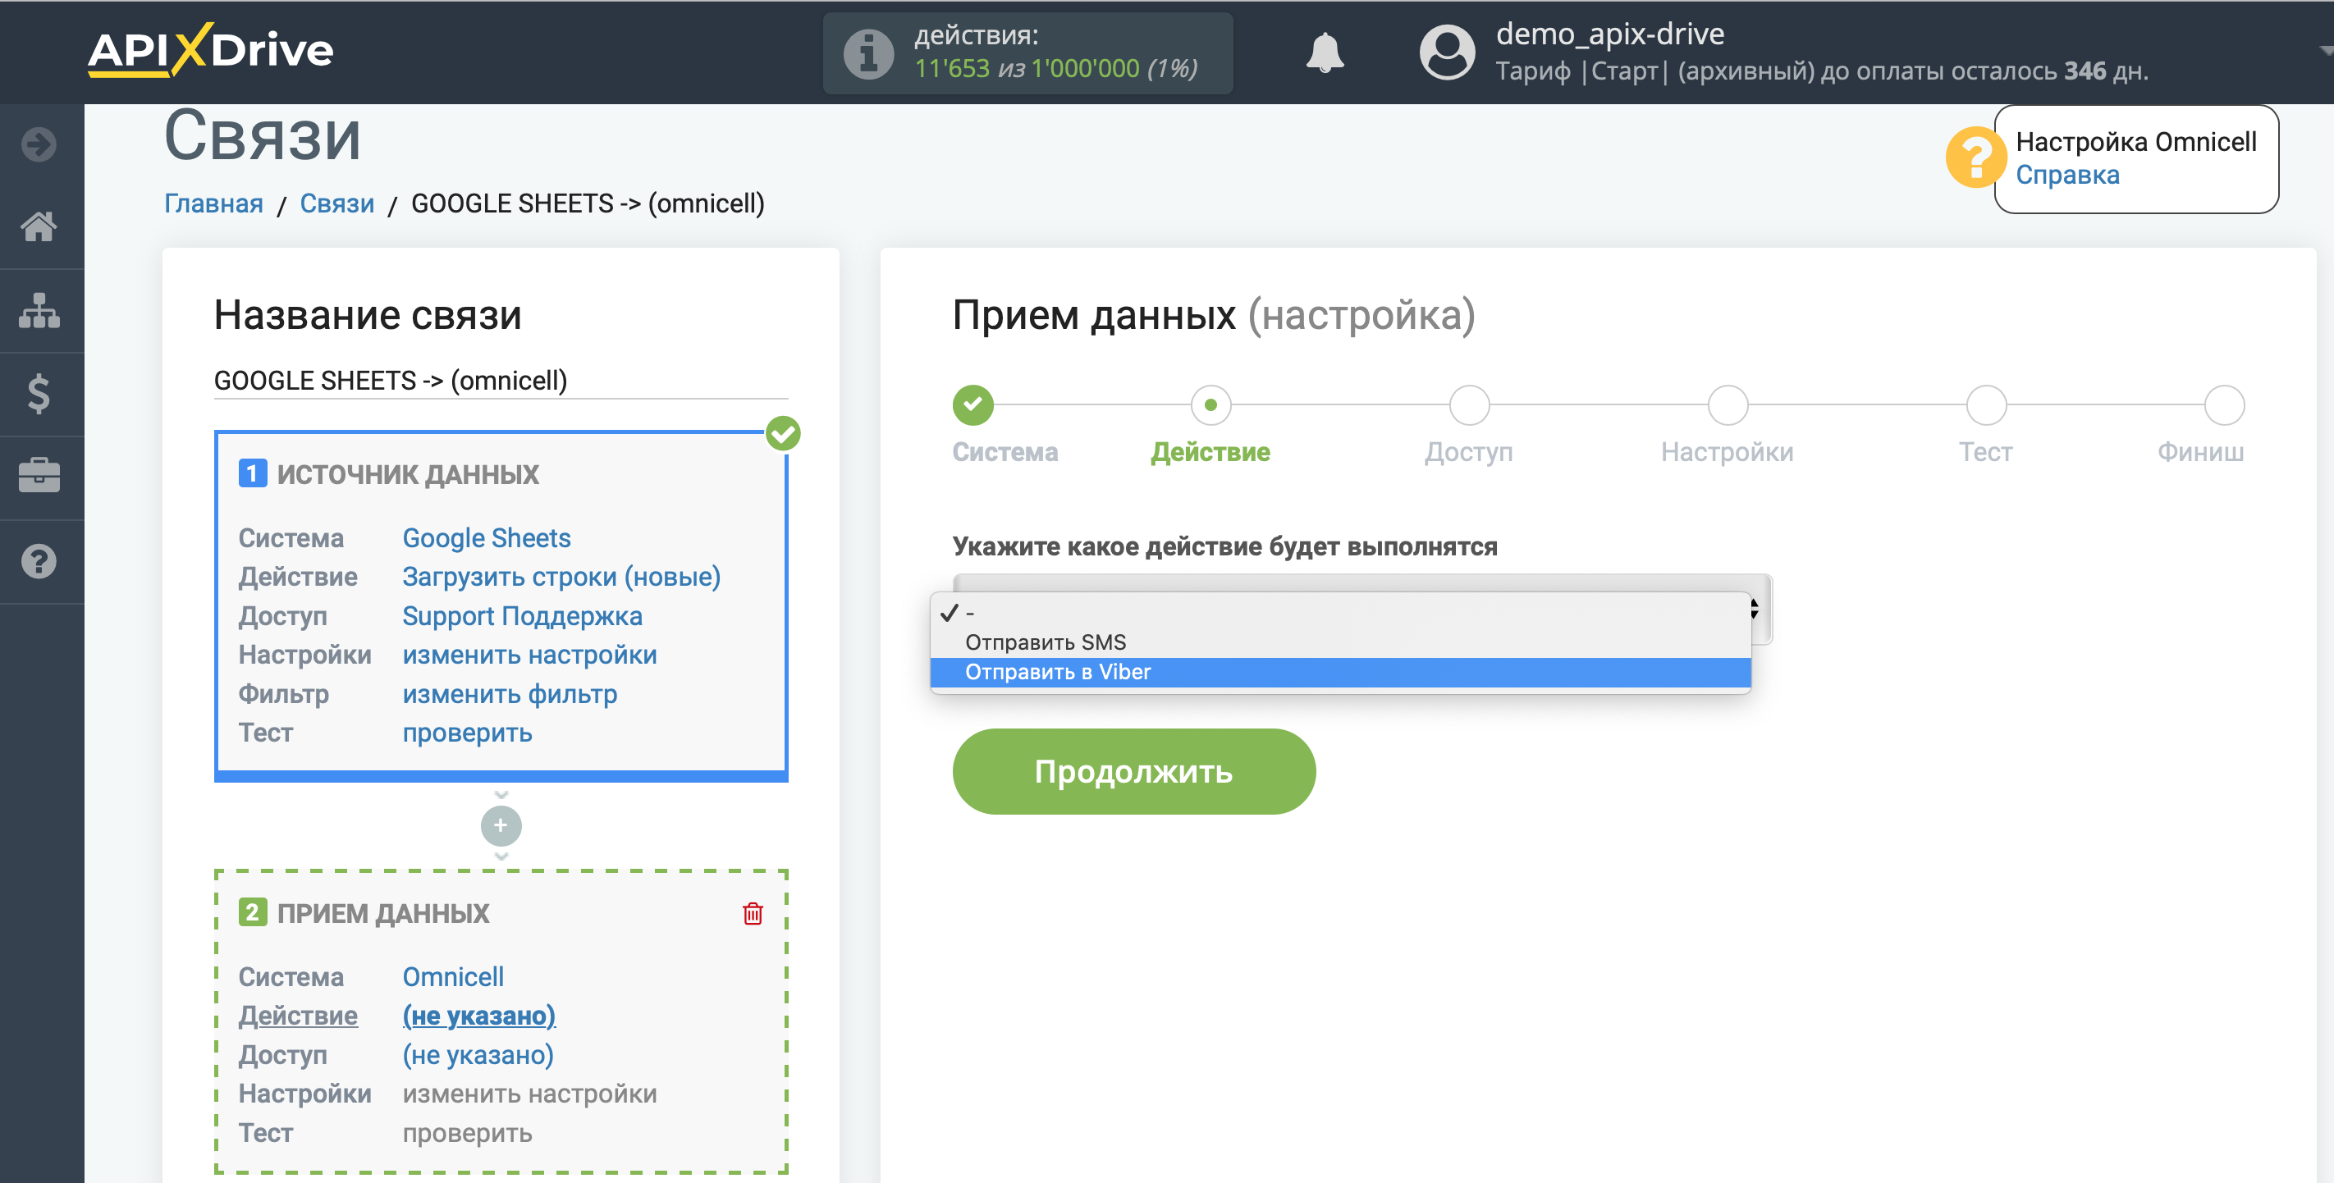This screenshot has width=2334, height=1183.
Task: Open connections sitemap icon in sidebar
Action: point(39,311)
